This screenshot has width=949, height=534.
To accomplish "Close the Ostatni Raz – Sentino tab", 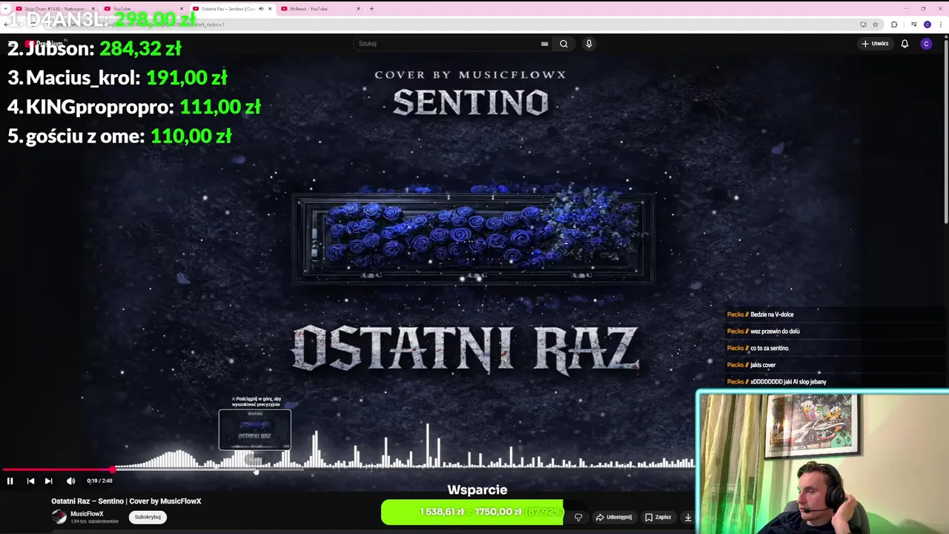I will [x=270, y=9].
